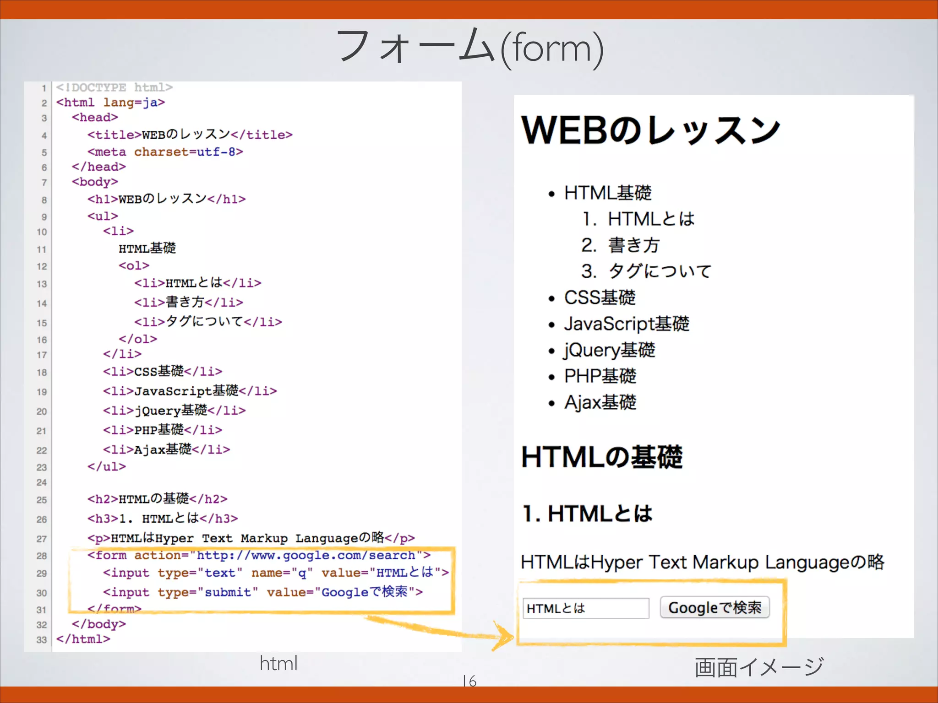Click '1. HTMLとは' ordered list item in preview
Viewport: 938px width, 703px height.
(x=638, y=219)
